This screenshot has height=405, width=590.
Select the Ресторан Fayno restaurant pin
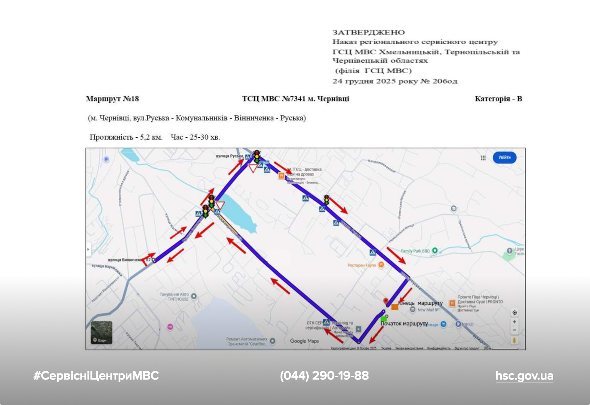tap(381, 265)
